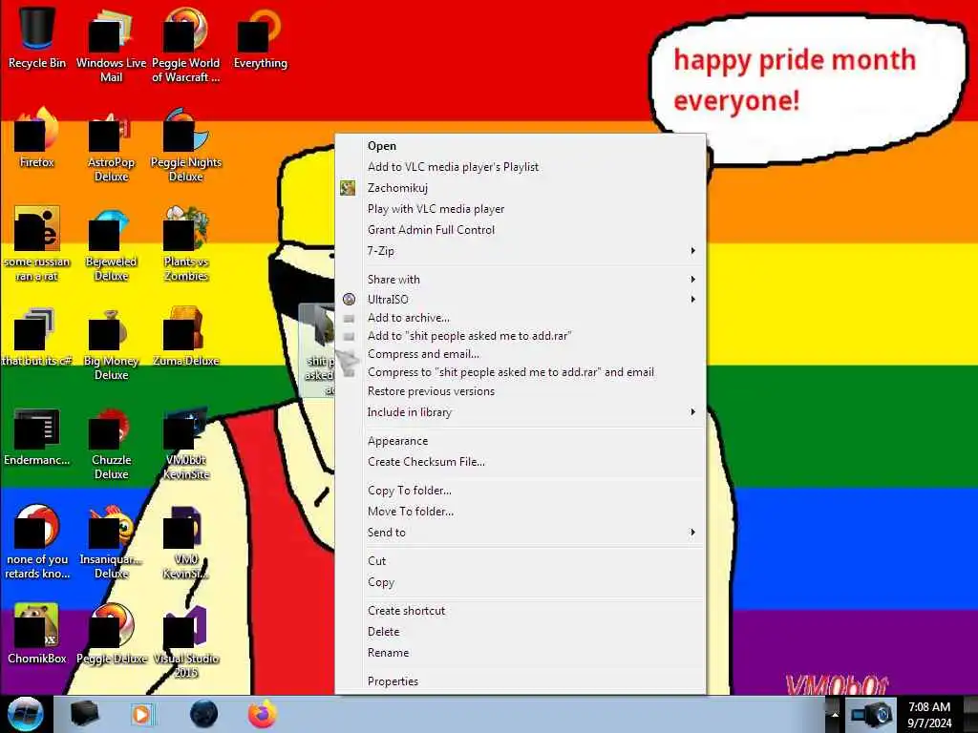Screen dimensions: 978x733
Task: Select ChomikBox desktop icon
Action: [x=37, y=635]
